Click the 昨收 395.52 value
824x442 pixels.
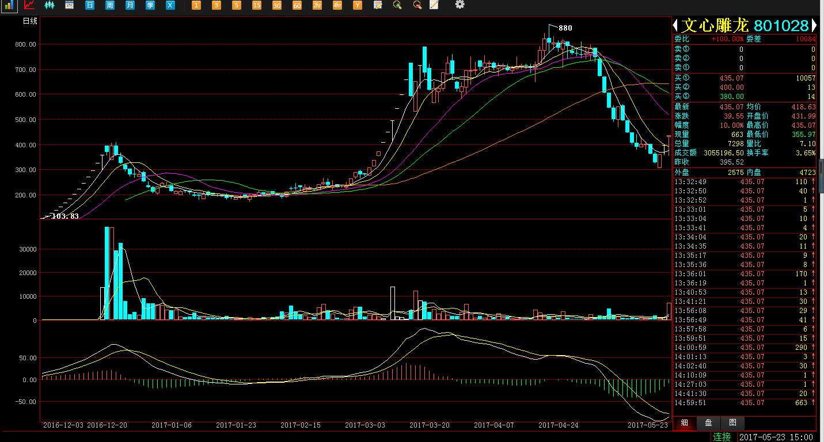(x=732, y=162)
